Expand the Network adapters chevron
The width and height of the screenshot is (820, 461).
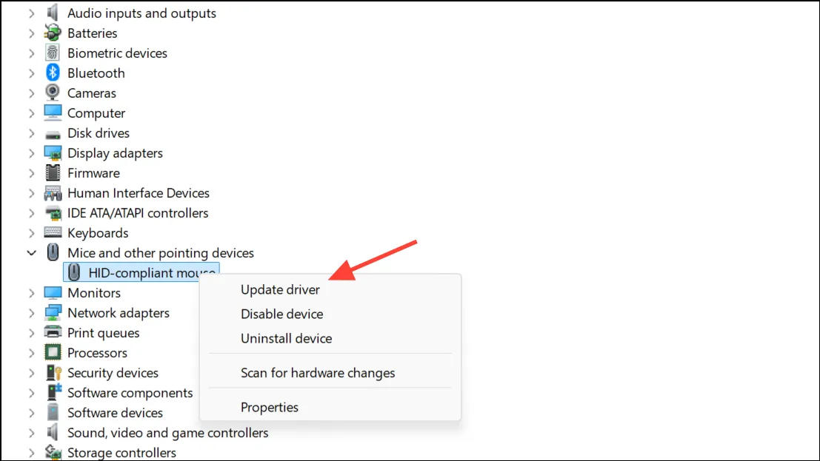pos(31,312)
